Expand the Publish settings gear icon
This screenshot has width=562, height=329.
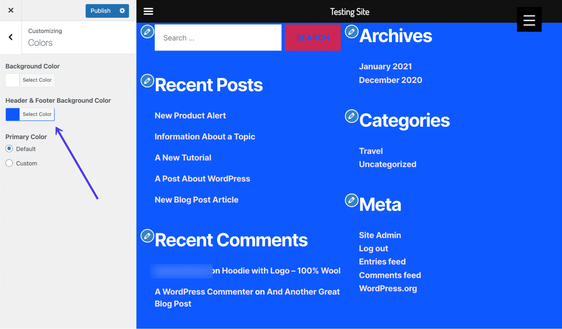(123, 11)
